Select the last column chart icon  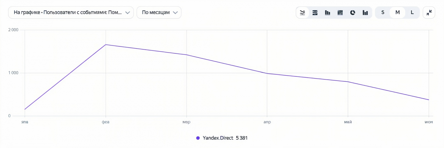(x=365, y=12)
